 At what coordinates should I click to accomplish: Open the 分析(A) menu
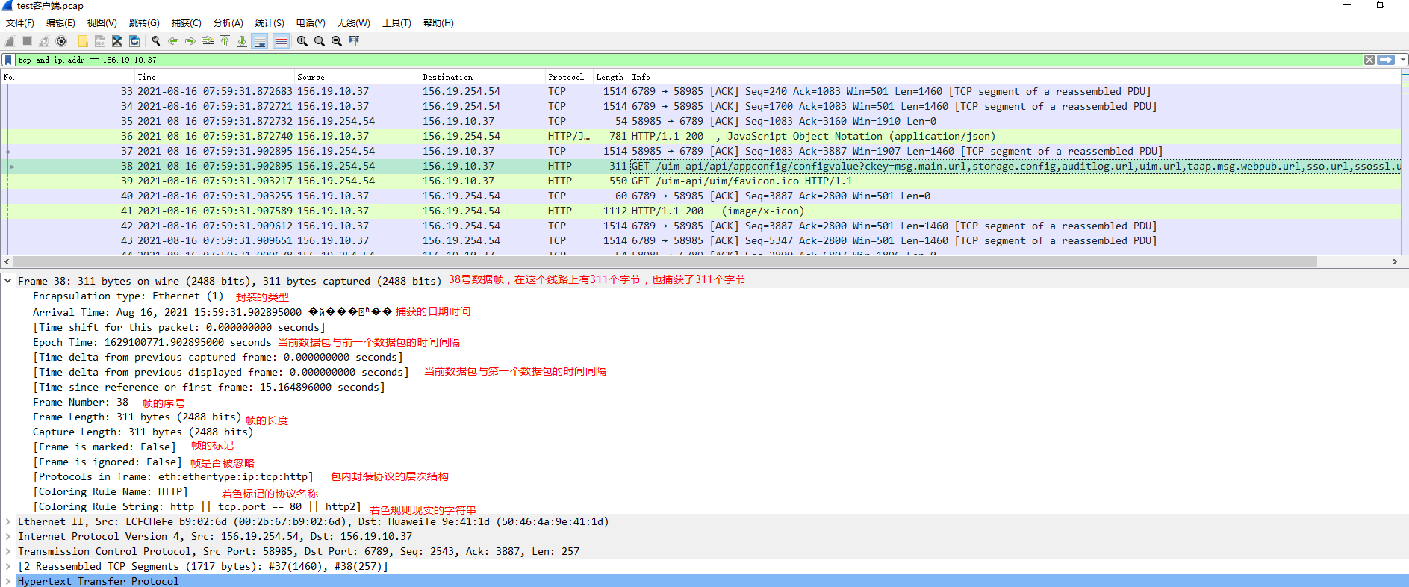click(228, 23)
